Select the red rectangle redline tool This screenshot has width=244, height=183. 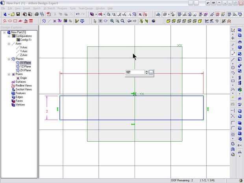(x=15, y=21)
